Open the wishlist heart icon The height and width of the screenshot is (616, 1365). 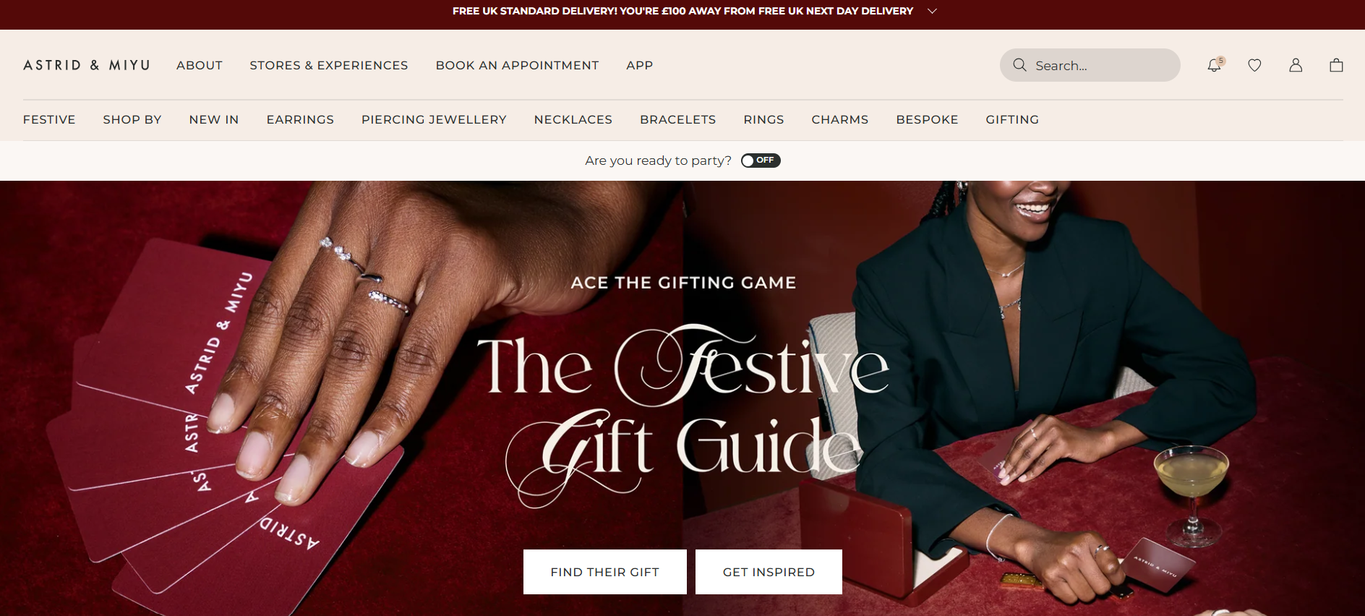[1254, 65]
